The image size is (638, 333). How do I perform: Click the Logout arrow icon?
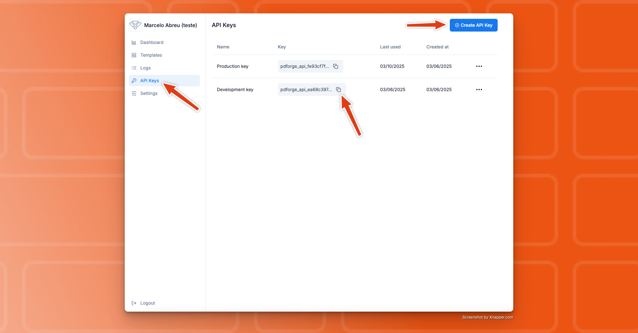coord(134,303)
